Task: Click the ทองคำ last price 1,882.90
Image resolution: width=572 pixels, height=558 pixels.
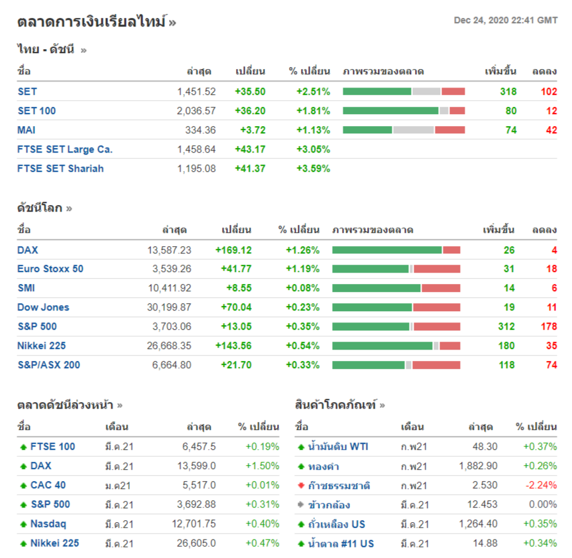Action: coord(478,466)
